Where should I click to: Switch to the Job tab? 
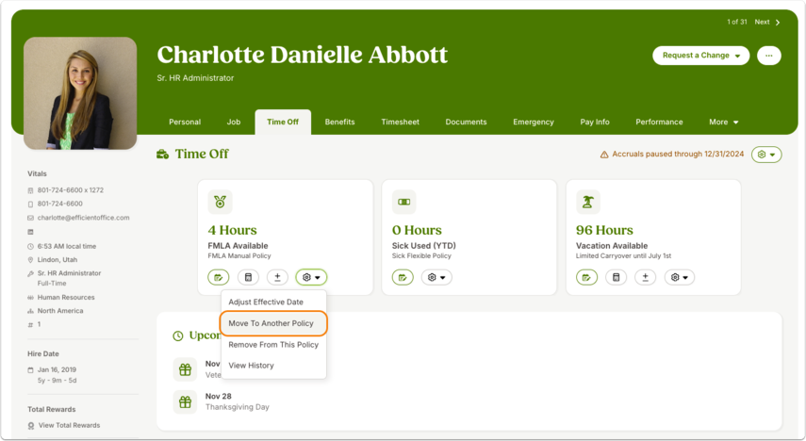tap(234, 122)
